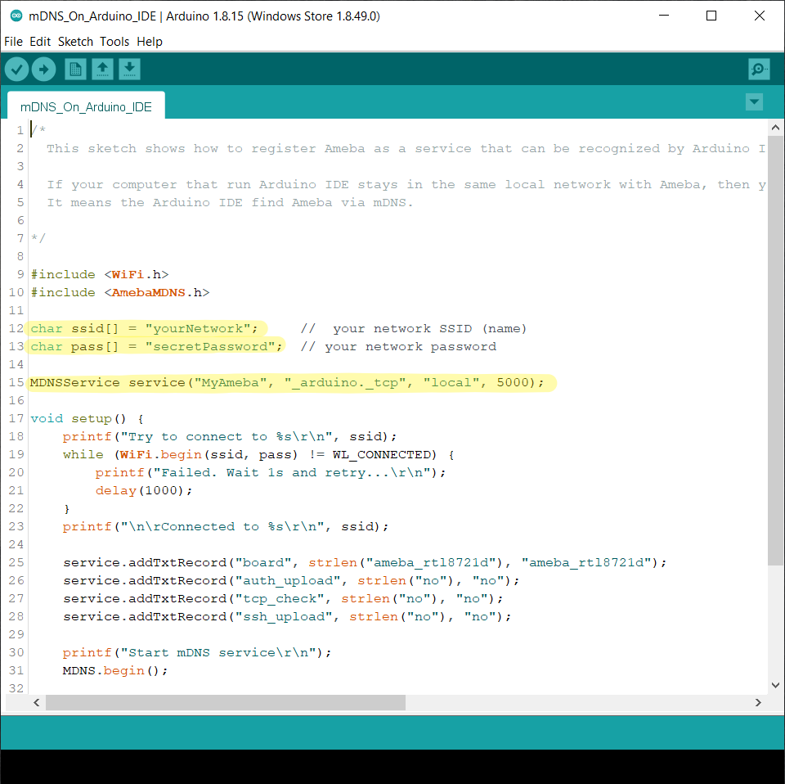Click "void setup()" on line 17

pos(78,419)
